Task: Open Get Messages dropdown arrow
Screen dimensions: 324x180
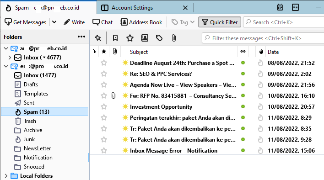Action: point(54,22)
